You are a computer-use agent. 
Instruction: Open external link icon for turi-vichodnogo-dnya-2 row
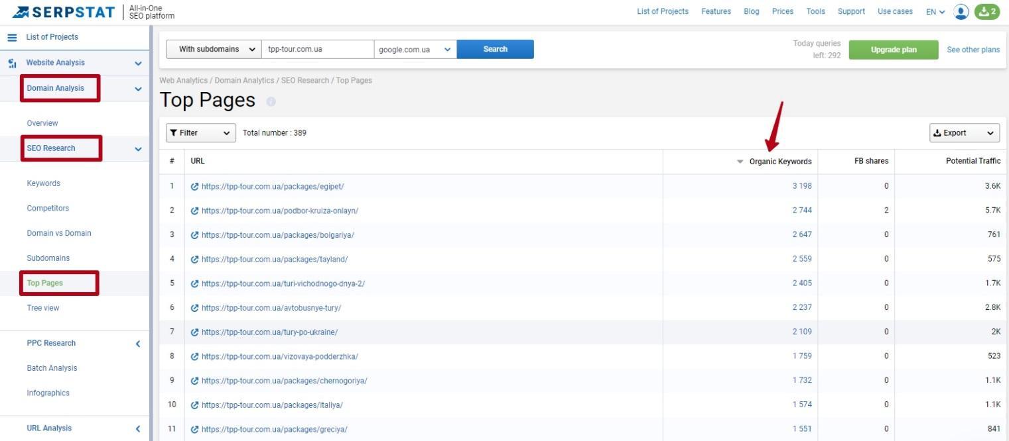click(194, 283)
